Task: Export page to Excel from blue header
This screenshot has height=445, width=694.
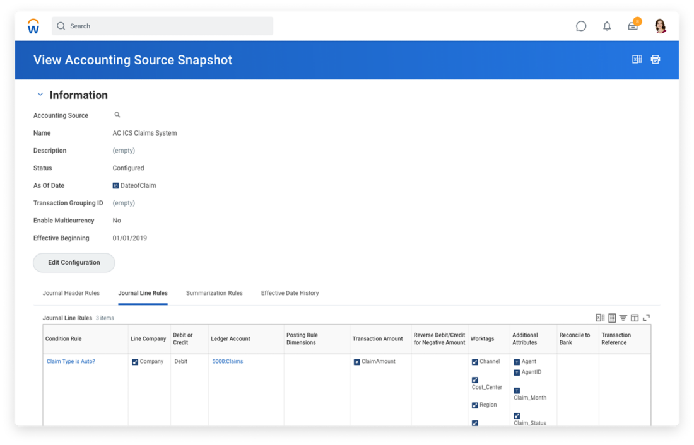Action: [x=637, y=59]
